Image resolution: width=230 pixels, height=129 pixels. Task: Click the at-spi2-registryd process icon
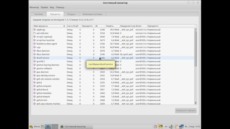34,37
